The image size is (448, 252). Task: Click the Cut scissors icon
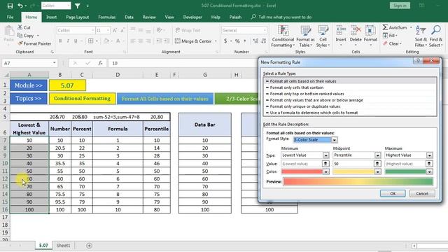(x=20, y=27)
